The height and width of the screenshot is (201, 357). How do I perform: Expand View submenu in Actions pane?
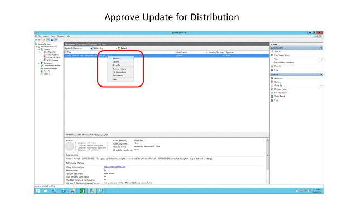pos(321,59)
